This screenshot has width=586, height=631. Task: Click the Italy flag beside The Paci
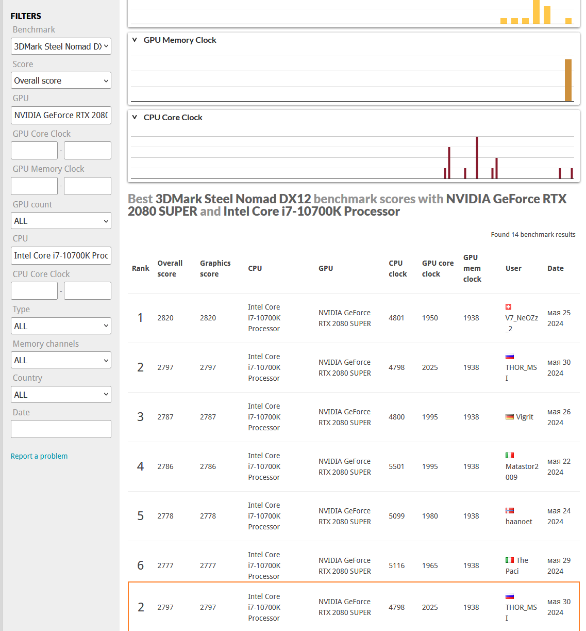tap(510, 560)
